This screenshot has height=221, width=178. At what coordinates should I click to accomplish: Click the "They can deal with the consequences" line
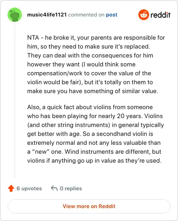pos(90,55)
